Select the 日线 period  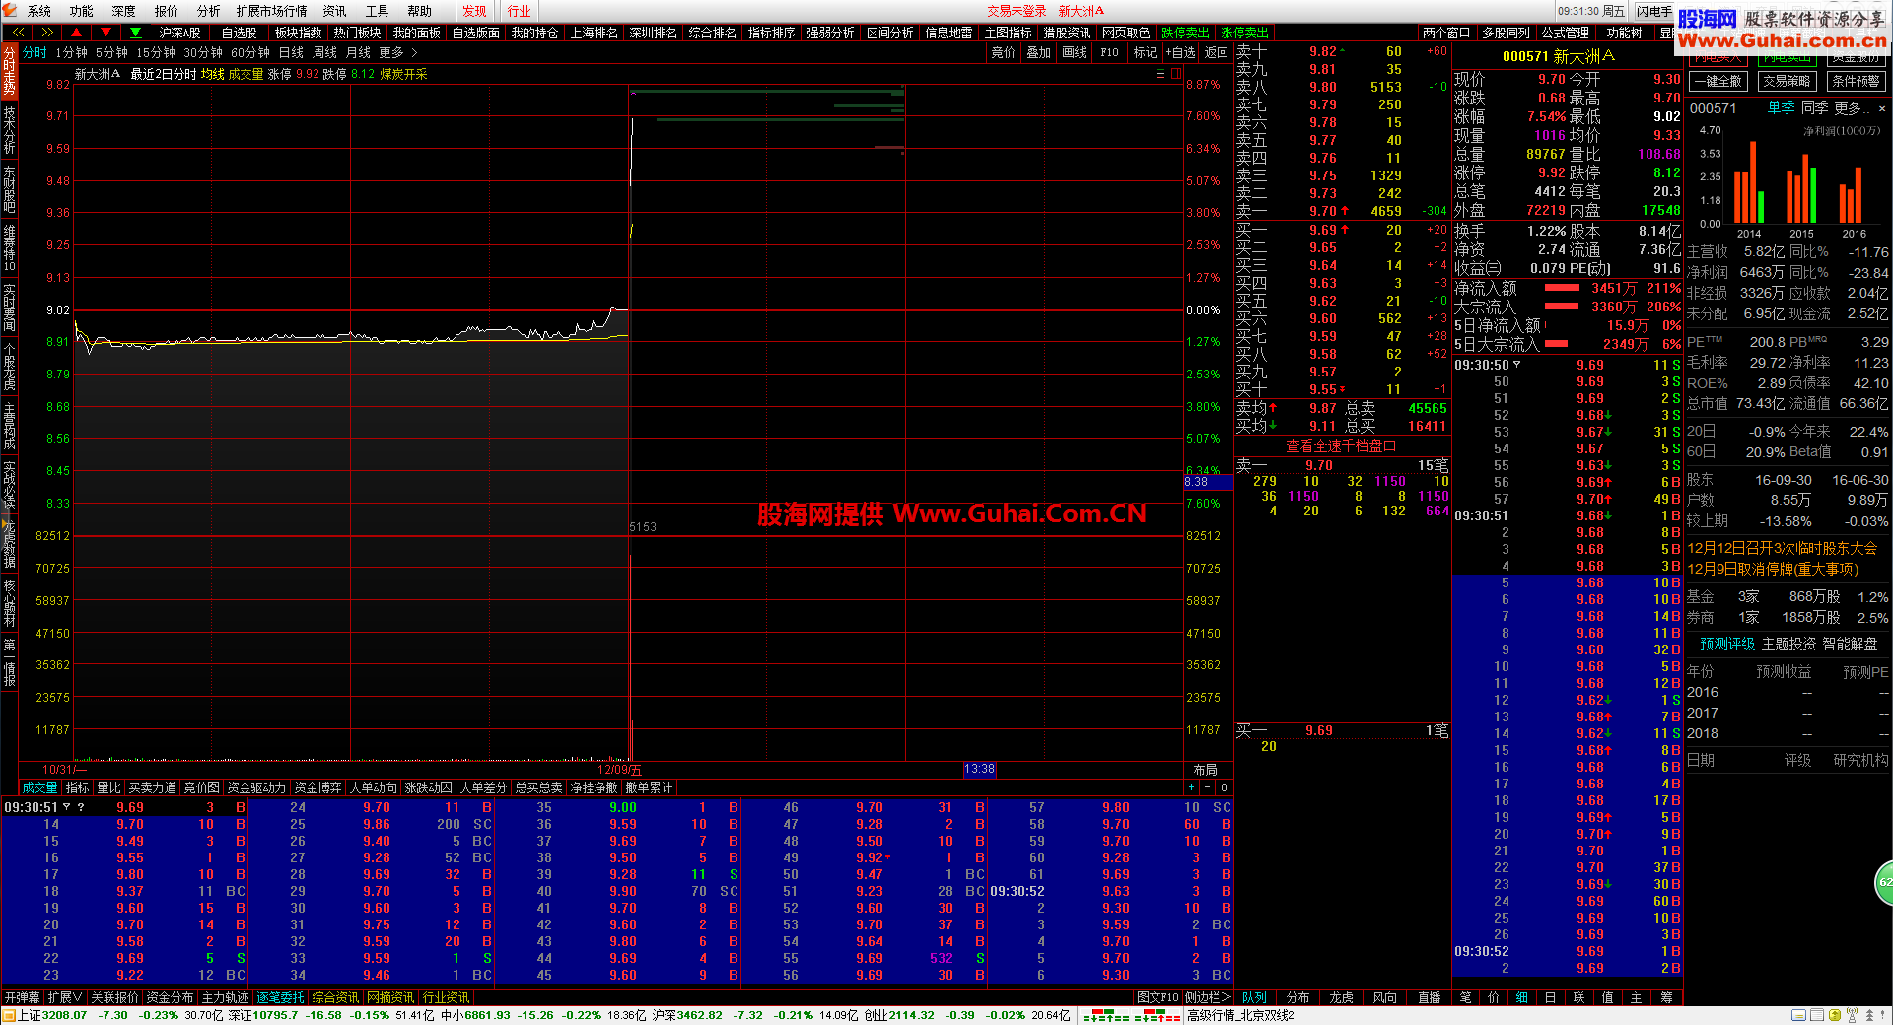pyautogui.click(x=291, y=52)
